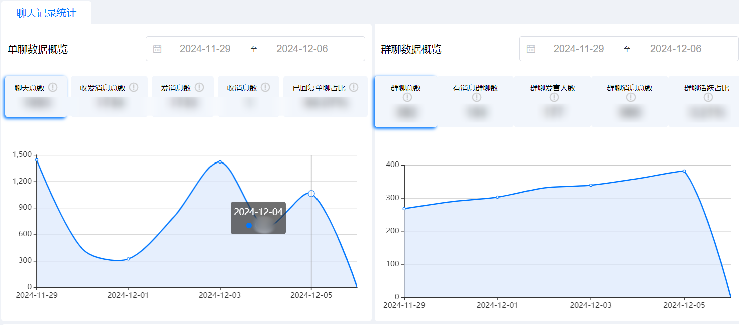Open 群聊 end date 2024-12-06 field

[x=676, y=49]
